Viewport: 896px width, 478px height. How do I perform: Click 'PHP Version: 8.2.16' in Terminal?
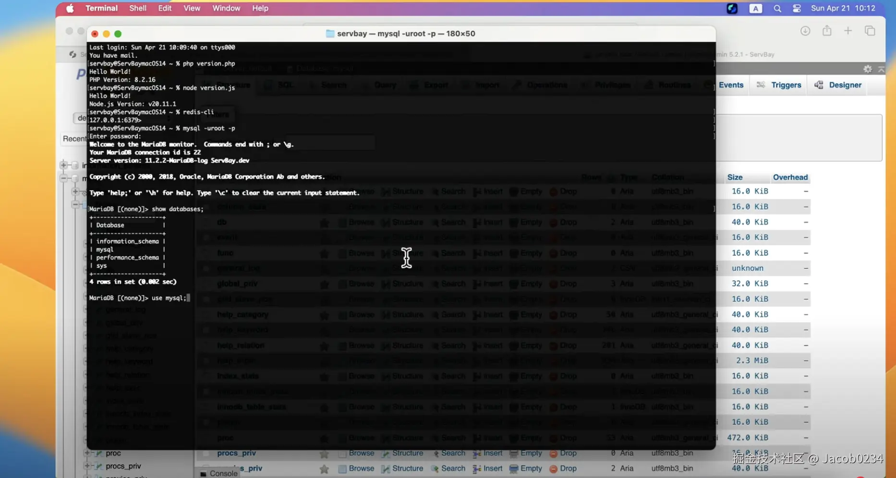click(x=122, y=80)
